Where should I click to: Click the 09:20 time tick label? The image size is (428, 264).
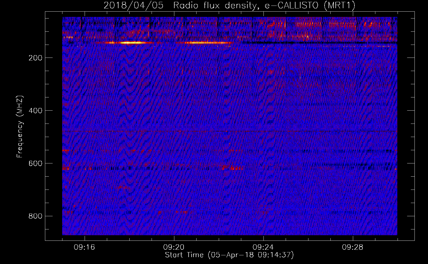tap(174, 247)
